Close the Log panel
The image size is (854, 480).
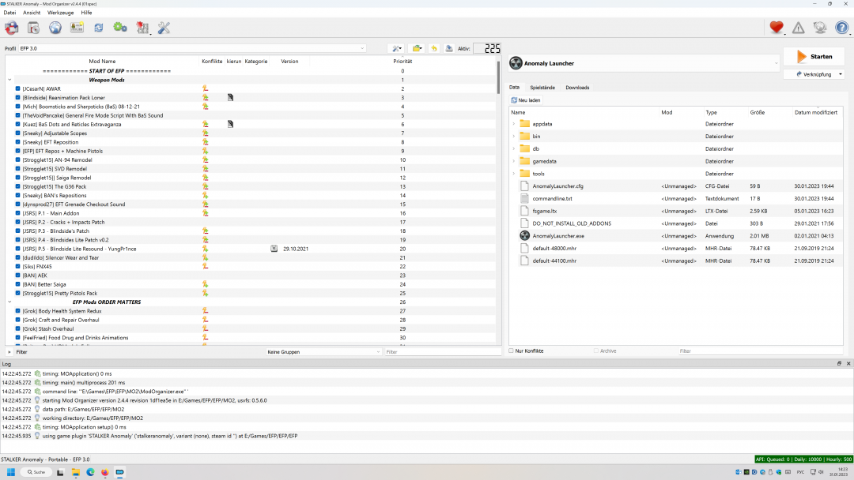[848, 364]
